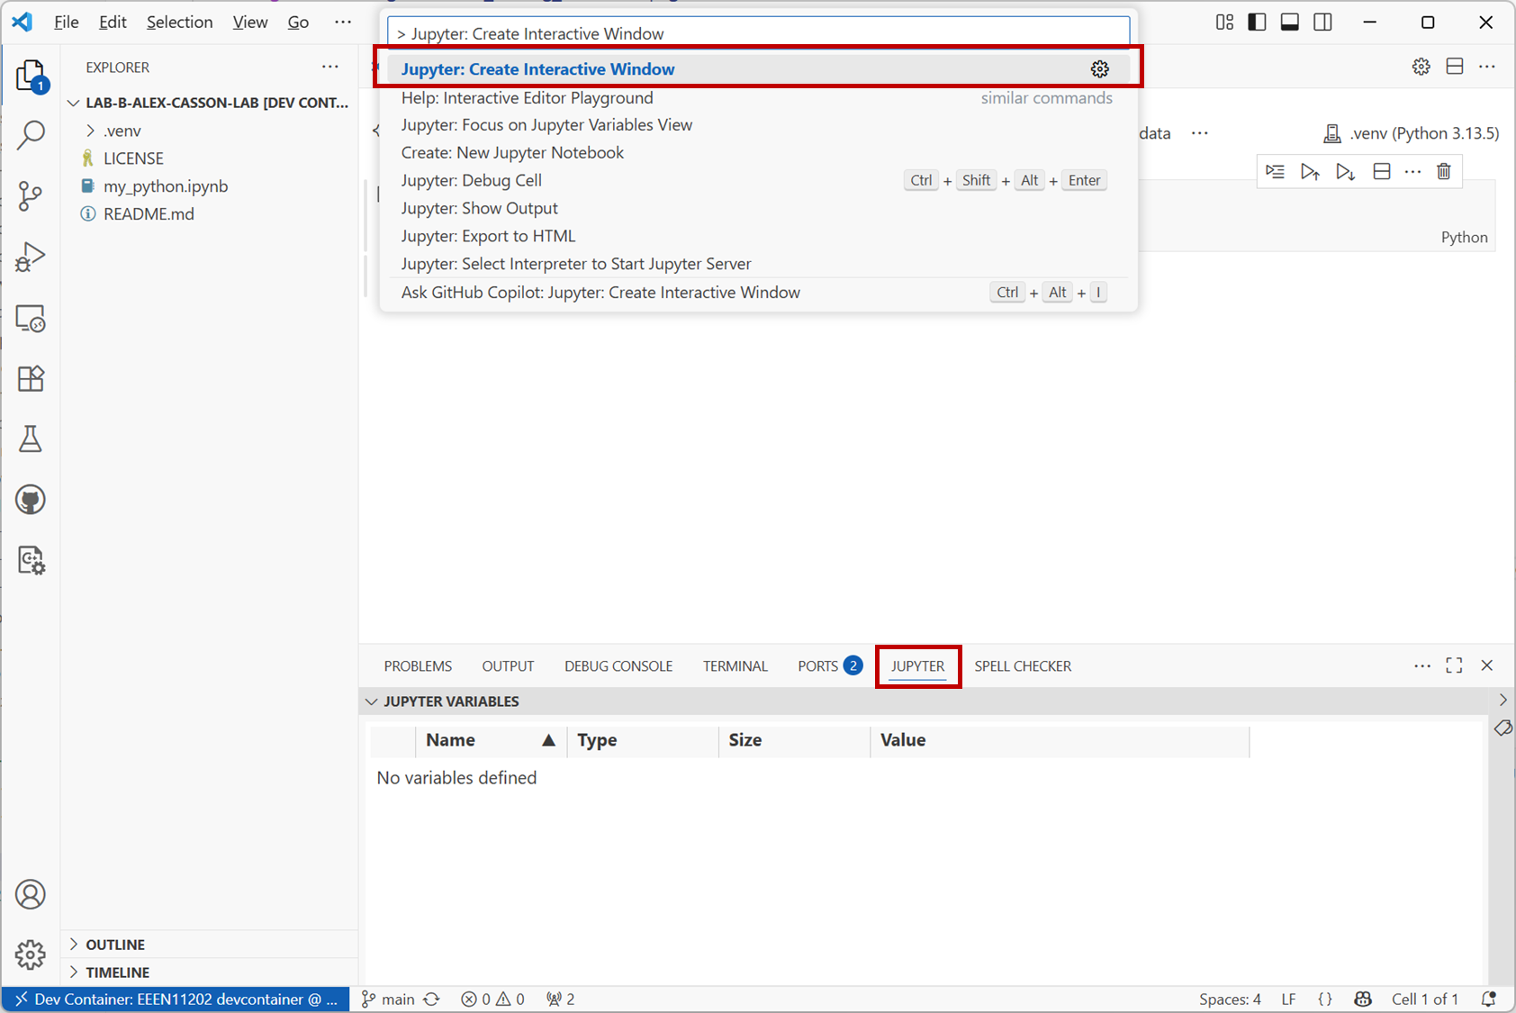Click the command palette input field

[758, 33]
